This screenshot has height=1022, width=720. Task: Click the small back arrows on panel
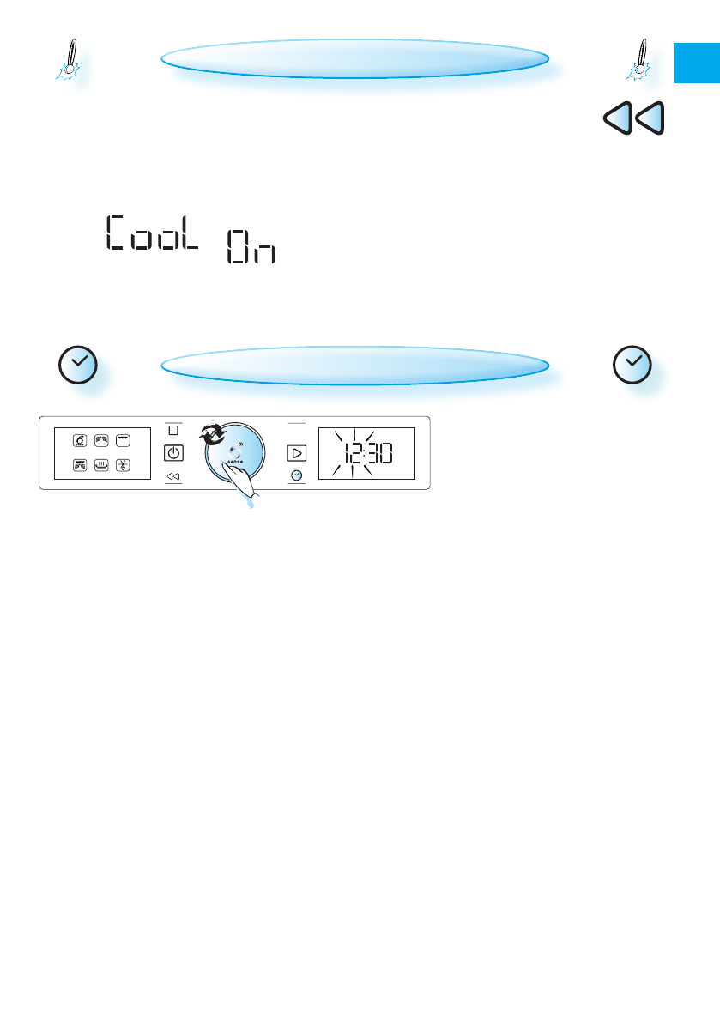click(173, 476)
